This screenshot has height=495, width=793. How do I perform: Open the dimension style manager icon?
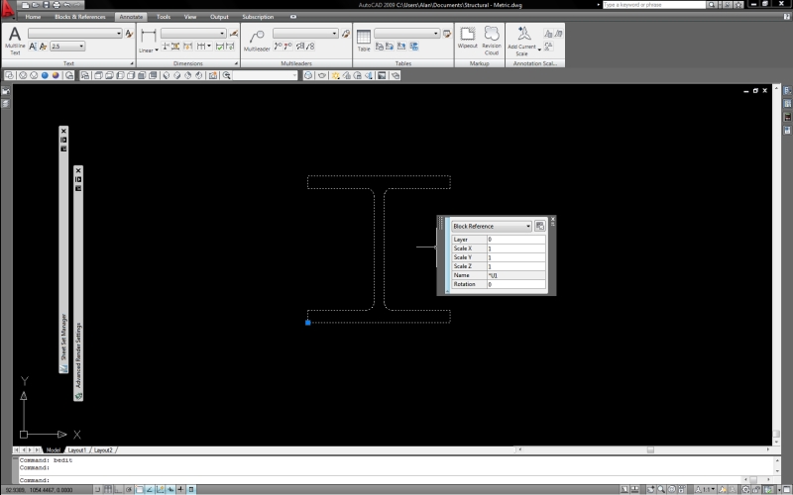pyautogui.click(x=234, y=34)
